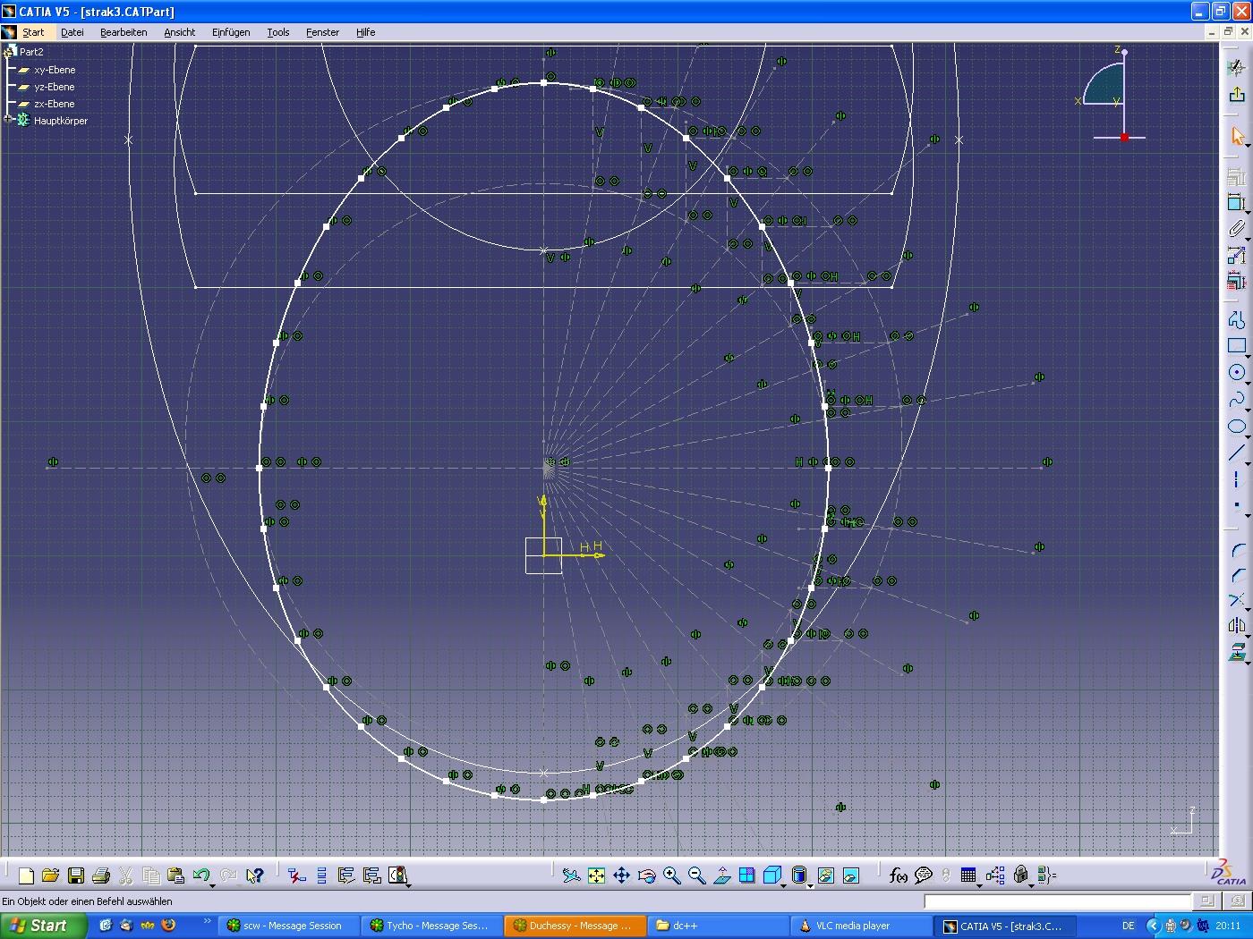Click Project 3D Elements icon
The width and height of the screenshot is (1253, 939).
click(1237, 652)
